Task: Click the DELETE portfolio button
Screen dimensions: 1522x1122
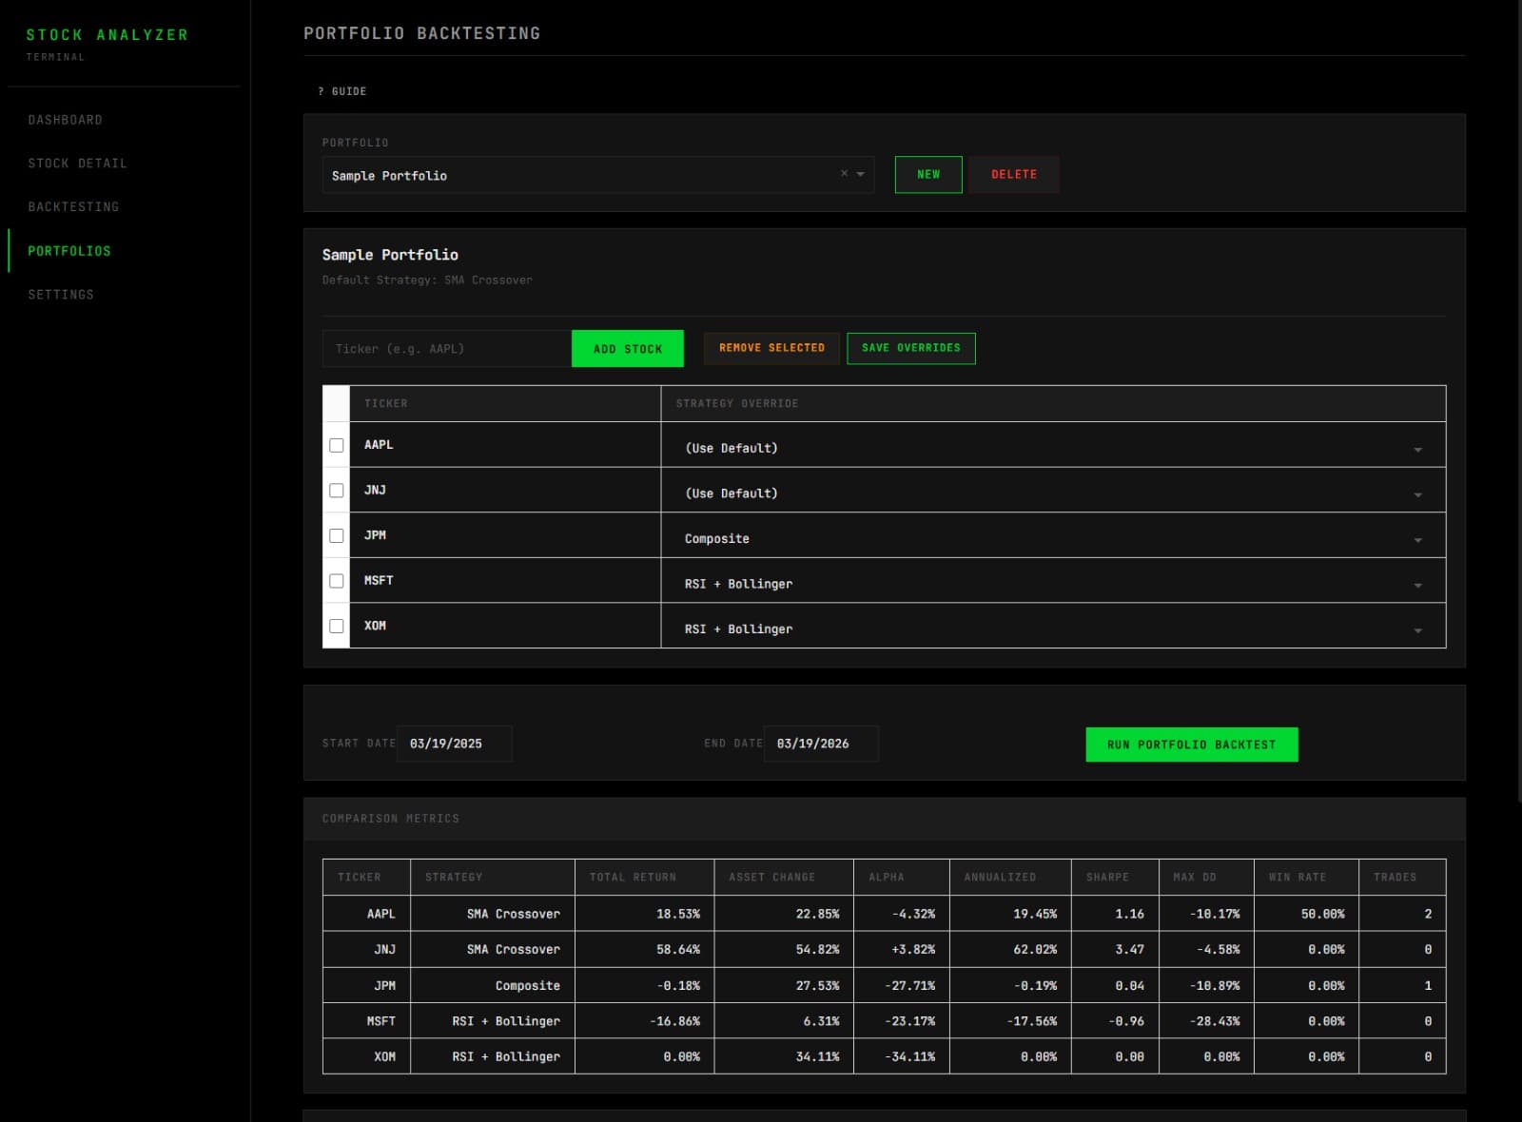Action: click(x=1014, y=174)
